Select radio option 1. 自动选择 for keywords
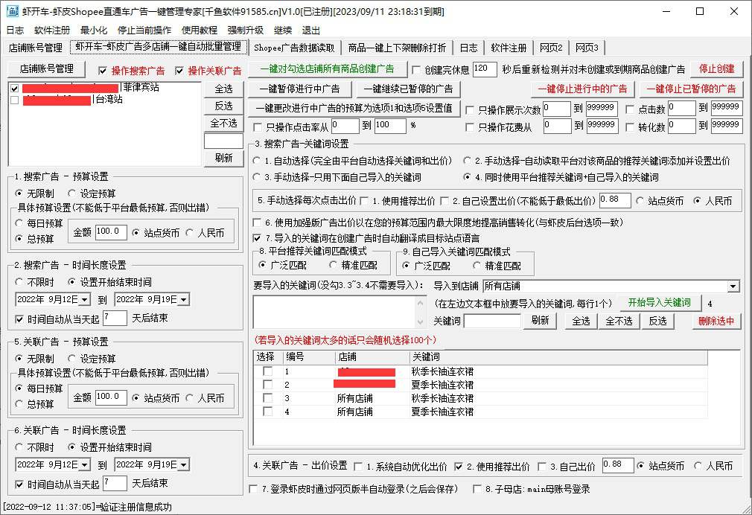Image resolution: width=752 pixels, height=515 pixels. 258,161
